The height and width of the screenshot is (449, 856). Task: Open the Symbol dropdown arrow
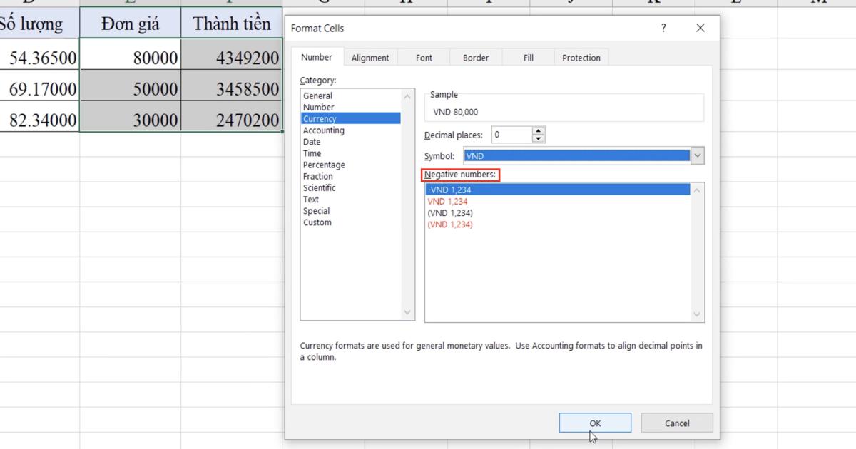[x=697, y=155]
